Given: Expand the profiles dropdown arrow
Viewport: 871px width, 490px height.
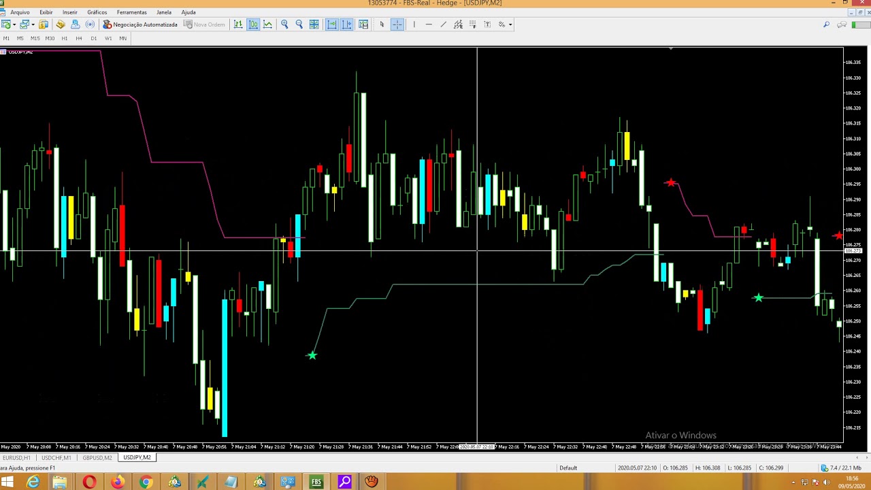Looking at the screenshot, I should 33,24.
